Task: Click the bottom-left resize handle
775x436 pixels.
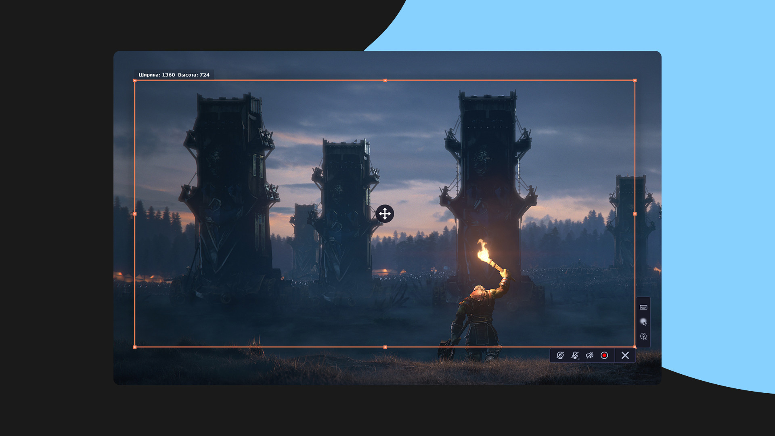Action: click(135, 347)
